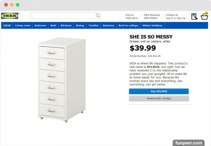Screen dimensions: 211x146
Task: Click the IKEA logo
Action: (x=10, y=16)
